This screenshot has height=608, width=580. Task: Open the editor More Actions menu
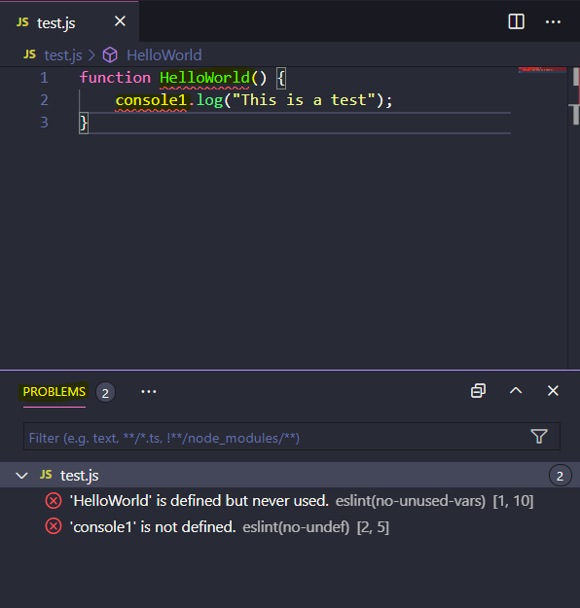553,22
